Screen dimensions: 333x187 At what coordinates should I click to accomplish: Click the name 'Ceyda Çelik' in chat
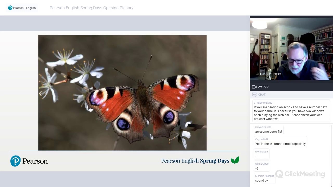pyautogui.click(x=262, y=139)
